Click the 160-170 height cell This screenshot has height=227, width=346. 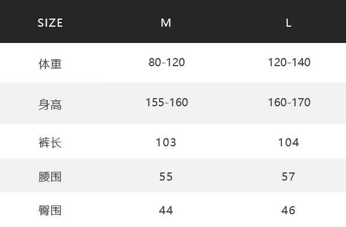(289, 103)
